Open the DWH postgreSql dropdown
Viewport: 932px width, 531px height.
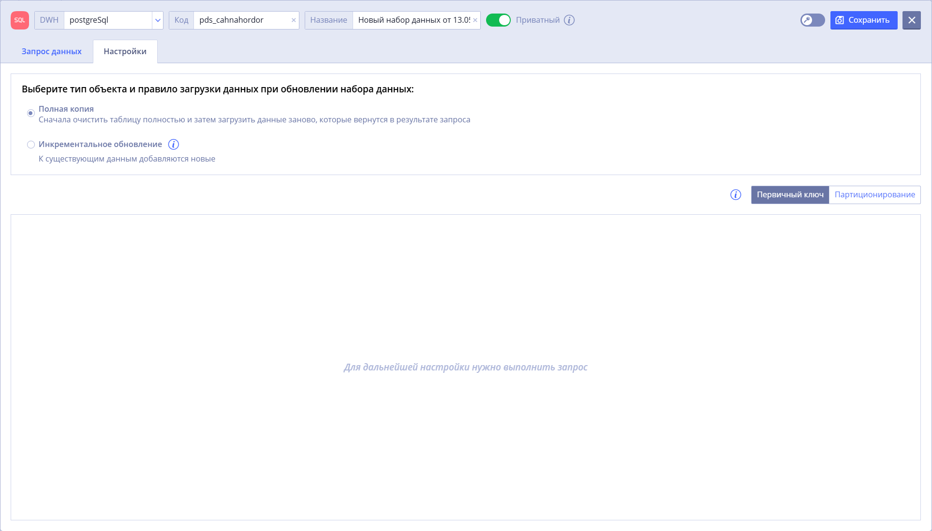coord(158,20)
